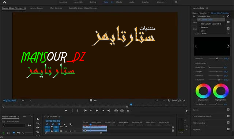Expand hidden Project panel tabs chevron
Screen dimensions: 234x139
coord(31,116)
